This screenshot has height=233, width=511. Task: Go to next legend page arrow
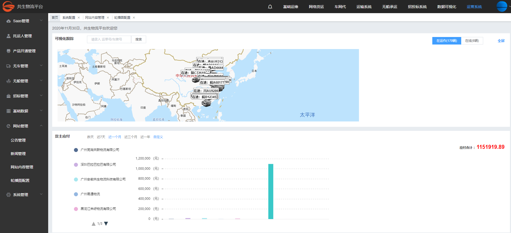point(106,224)
